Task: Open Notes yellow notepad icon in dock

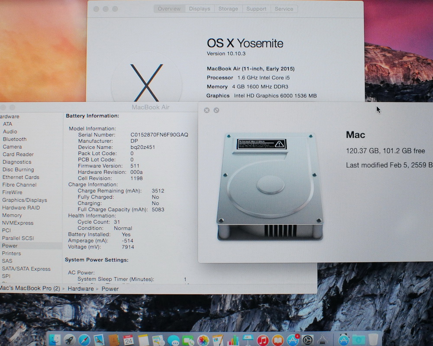Action: [143, 340]
